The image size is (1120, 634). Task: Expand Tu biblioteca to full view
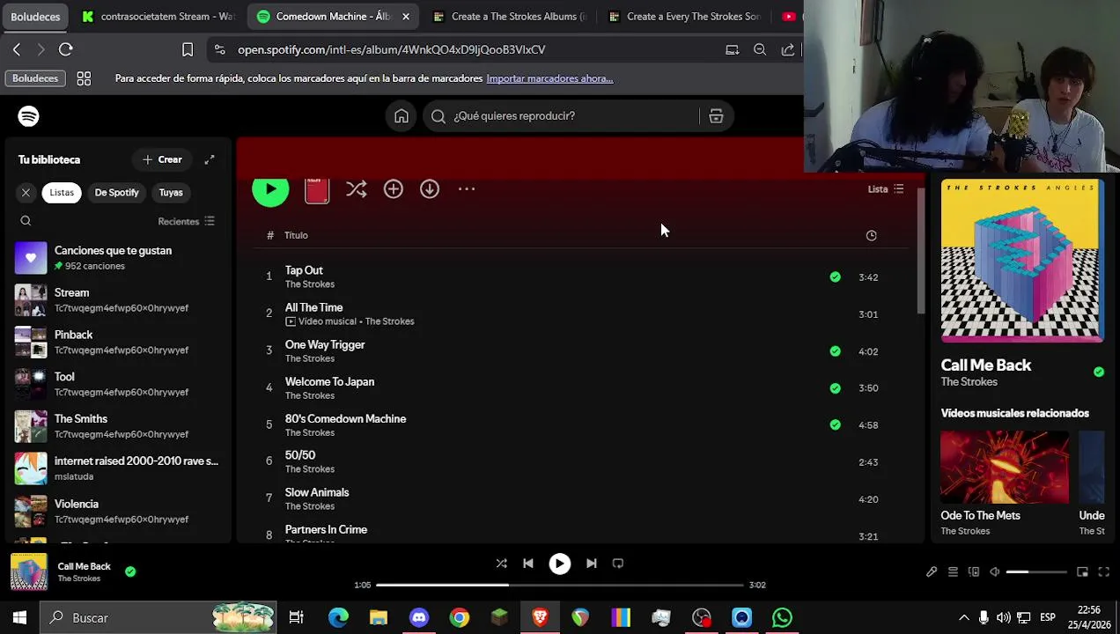tap(210, 160)
